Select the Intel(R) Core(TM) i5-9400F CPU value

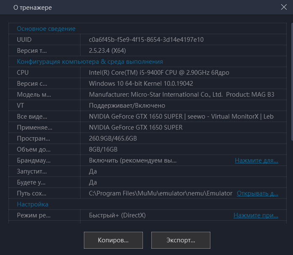(x=159, y=73)
